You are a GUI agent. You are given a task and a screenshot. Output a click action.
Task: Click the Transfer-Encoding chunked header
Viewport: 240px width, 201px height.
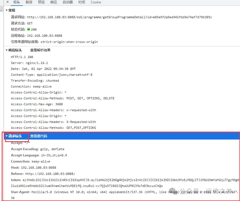(35, 81)
